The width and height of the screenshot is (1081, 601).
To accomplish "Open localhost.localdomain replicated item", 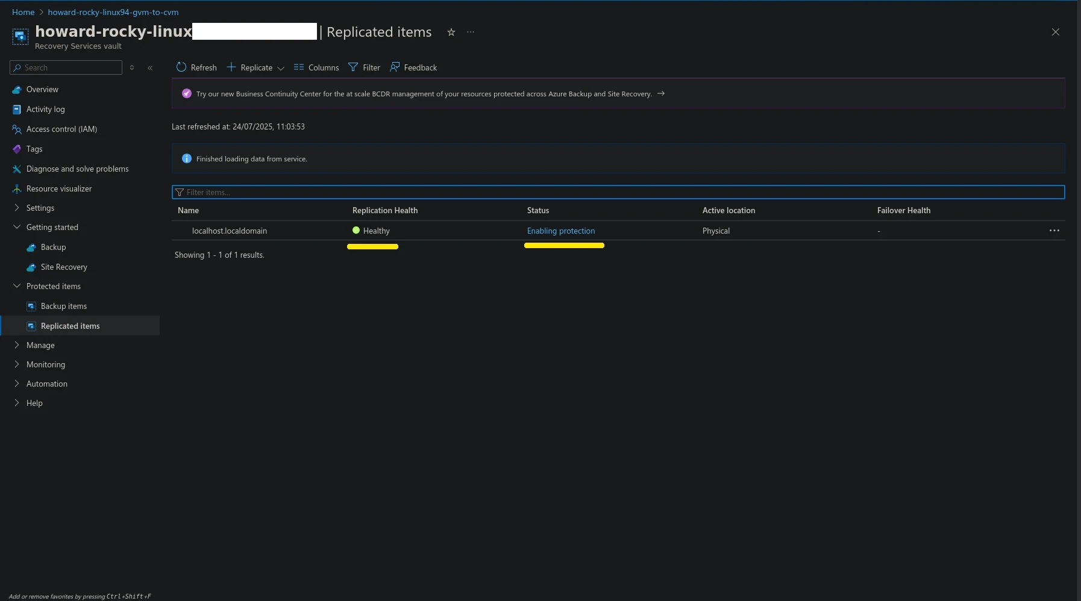I will pyautogui.click(x=230, y=231).
